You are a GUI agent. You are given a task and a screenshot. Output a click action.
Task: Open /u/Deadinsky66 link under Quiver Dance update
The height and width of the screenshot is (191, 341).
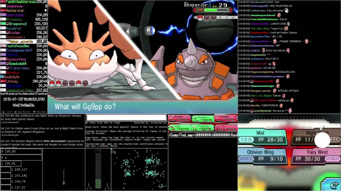(10, 122)
